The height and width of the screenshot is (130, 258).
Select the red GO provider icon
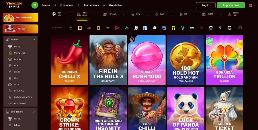[x=89, y=28]
